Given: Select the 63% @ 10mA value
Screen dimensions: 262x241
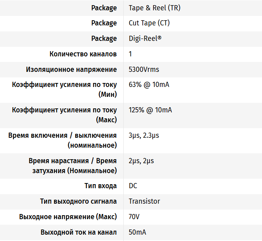Looking at the screenshot, I should point(149,85).
